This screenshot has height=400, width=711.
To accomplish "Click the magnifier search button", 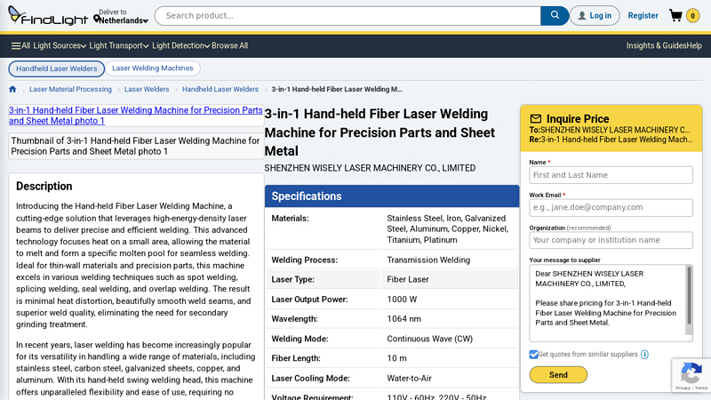I will (554, 15).
